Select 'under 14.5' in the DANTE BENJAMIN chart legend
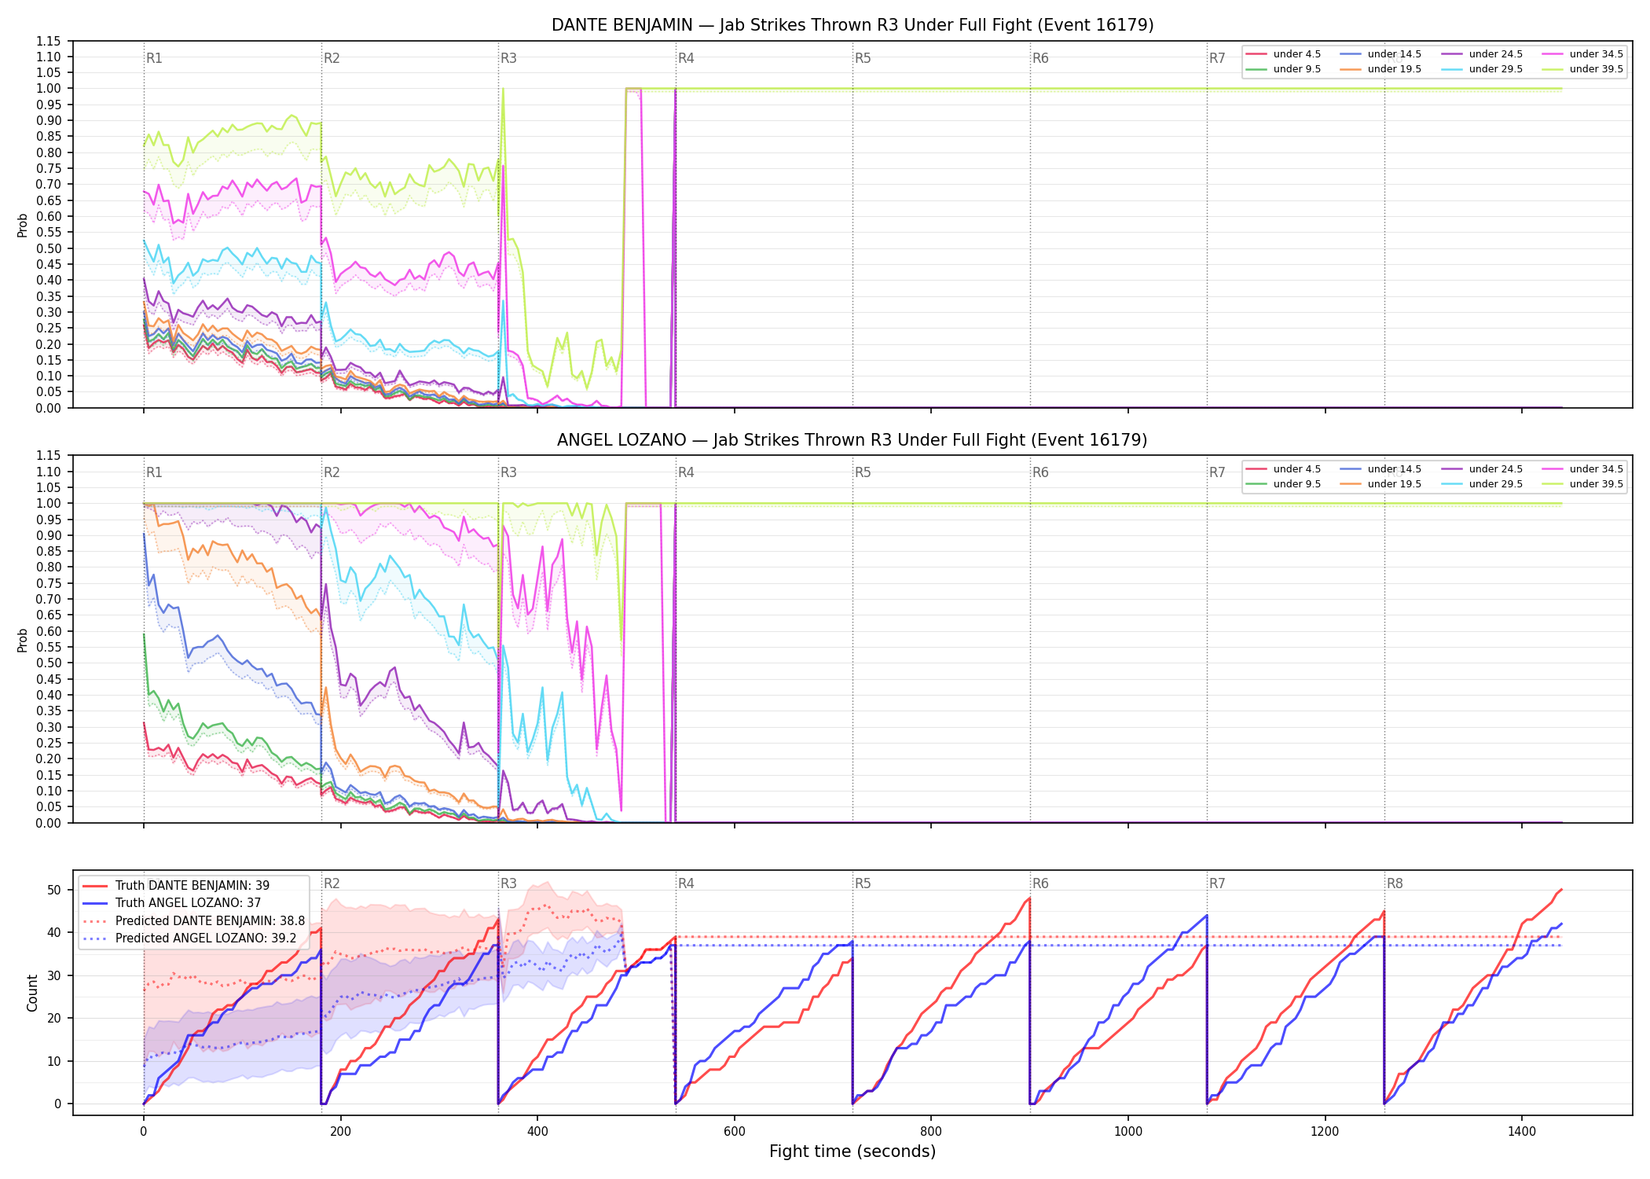Image resolution: width=1650 pixels, height=1179 pixels. [x=1380, y=54]
